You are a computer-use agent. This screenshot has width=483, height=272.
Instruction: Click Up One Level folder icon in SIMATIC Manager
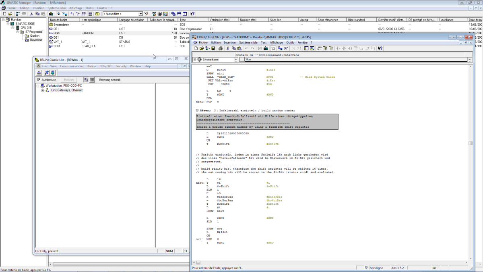[x=97, y=14]
